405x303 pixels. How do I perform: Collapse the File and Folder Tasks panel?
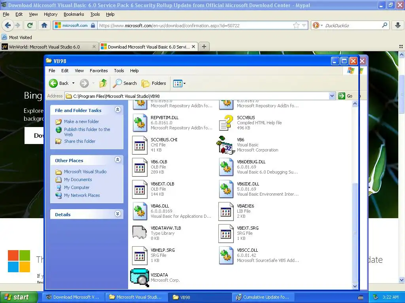[117, 110]
